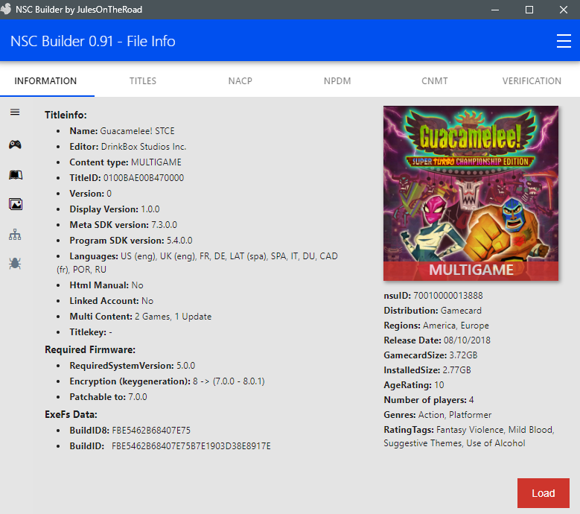
Task: Minimize the NSC Builder window
Action: 495,10
